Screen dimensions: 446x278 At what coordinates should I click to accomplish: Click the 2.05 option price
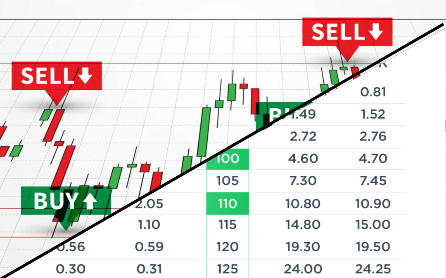[x=149, y=203]
